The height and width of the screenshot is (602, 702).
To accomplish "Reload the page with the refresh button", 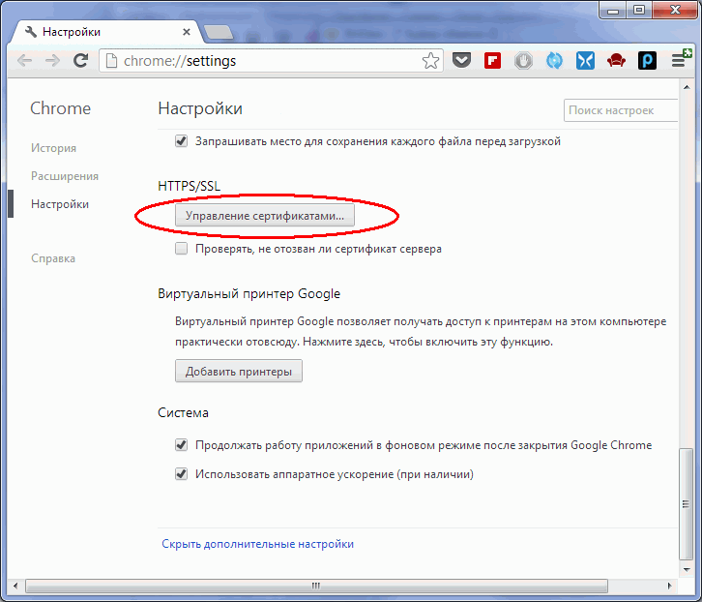I will tap(82, 61).
